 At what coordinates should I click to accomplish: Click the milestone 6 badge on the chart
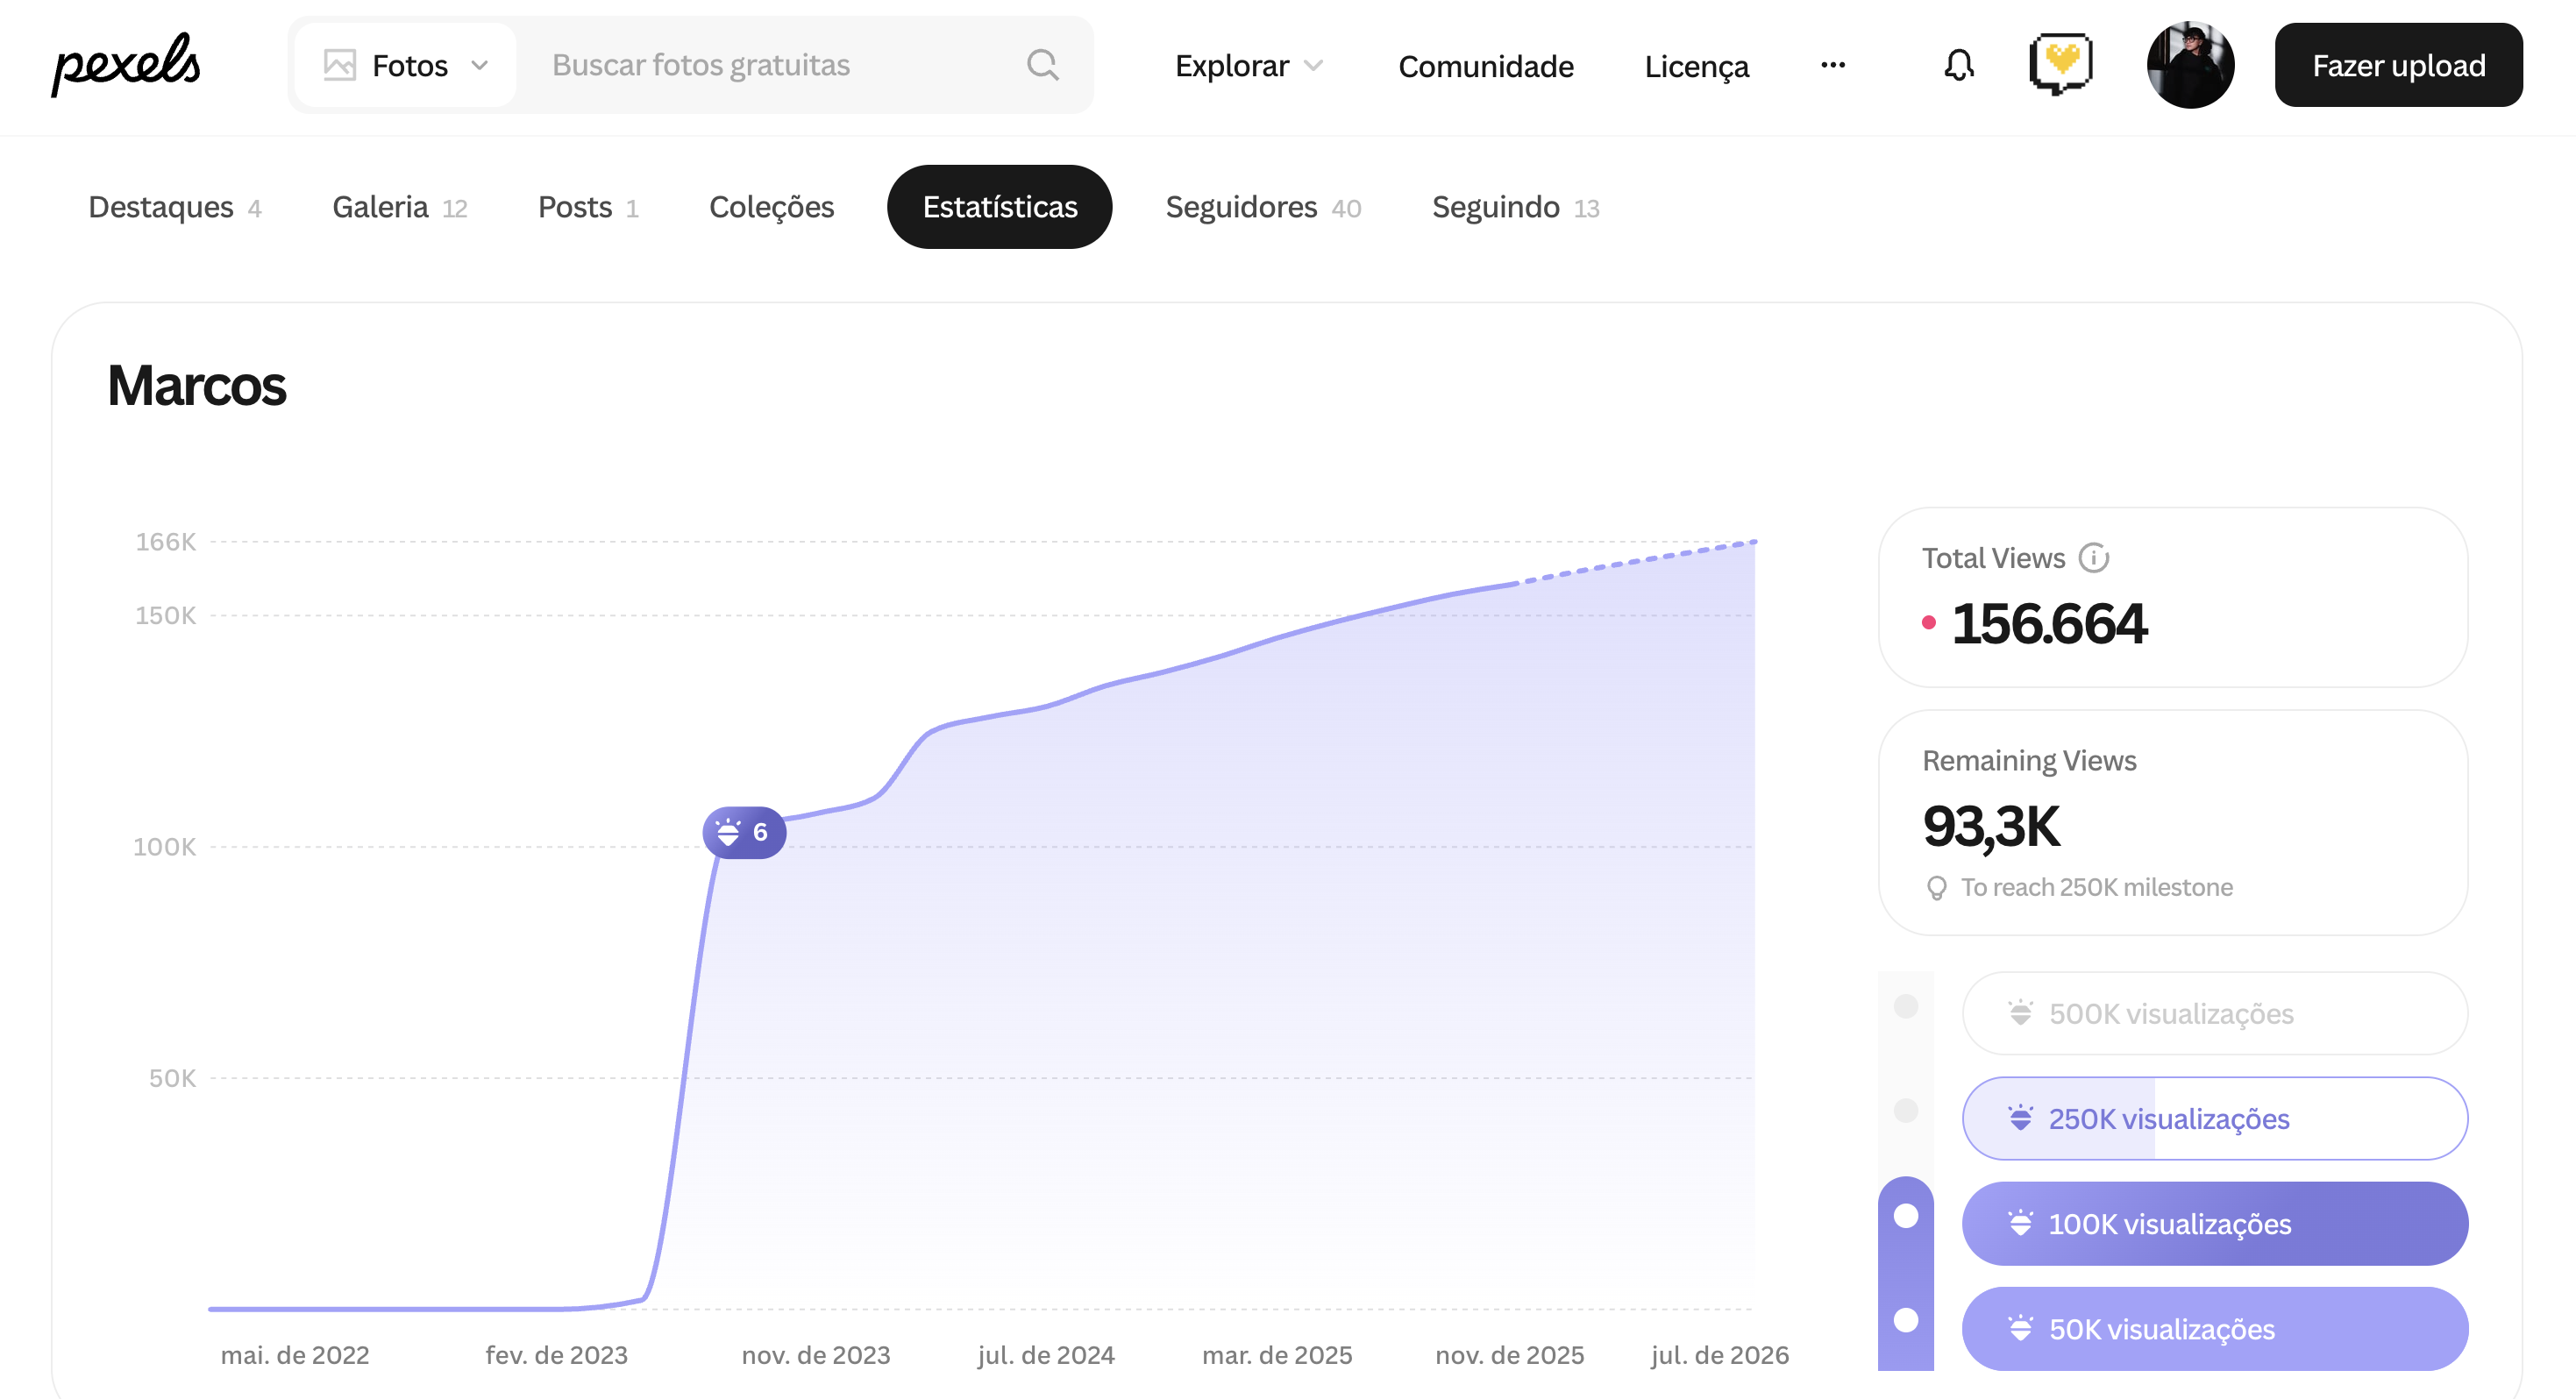pyautogui.click(x=744, y=832)
